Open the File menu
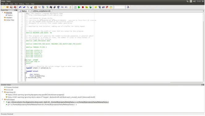This screenshot has width=205, height=116. pyautogui.click(x=2, y=4)
